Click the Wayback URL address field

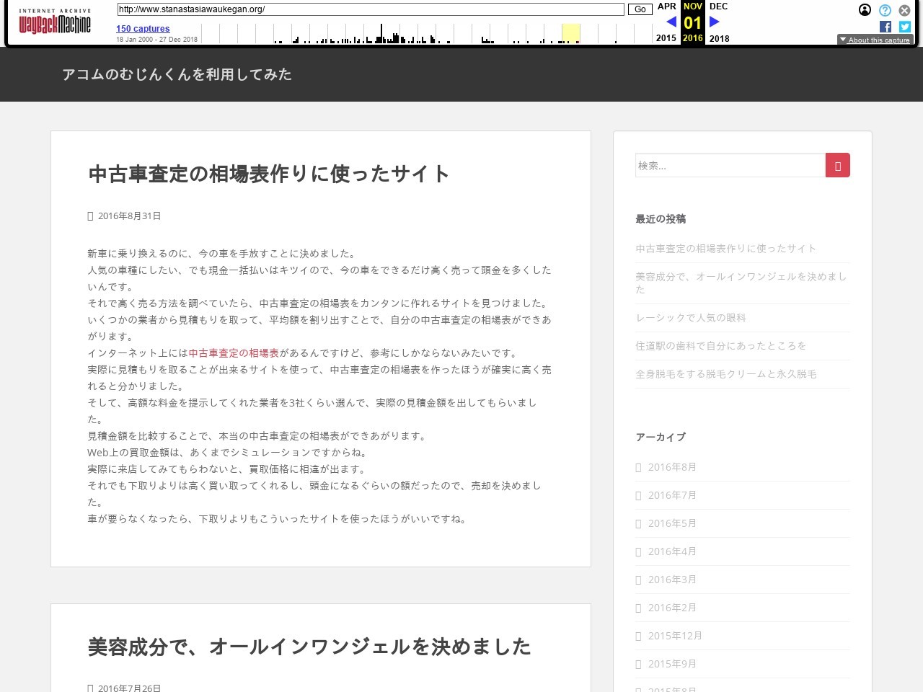[371, 9]
